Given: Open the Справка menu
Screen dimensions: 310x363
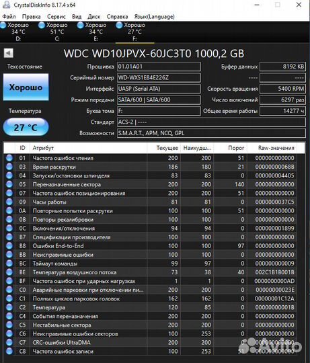Looking at the screenshot, I should [x=117, y=17].
